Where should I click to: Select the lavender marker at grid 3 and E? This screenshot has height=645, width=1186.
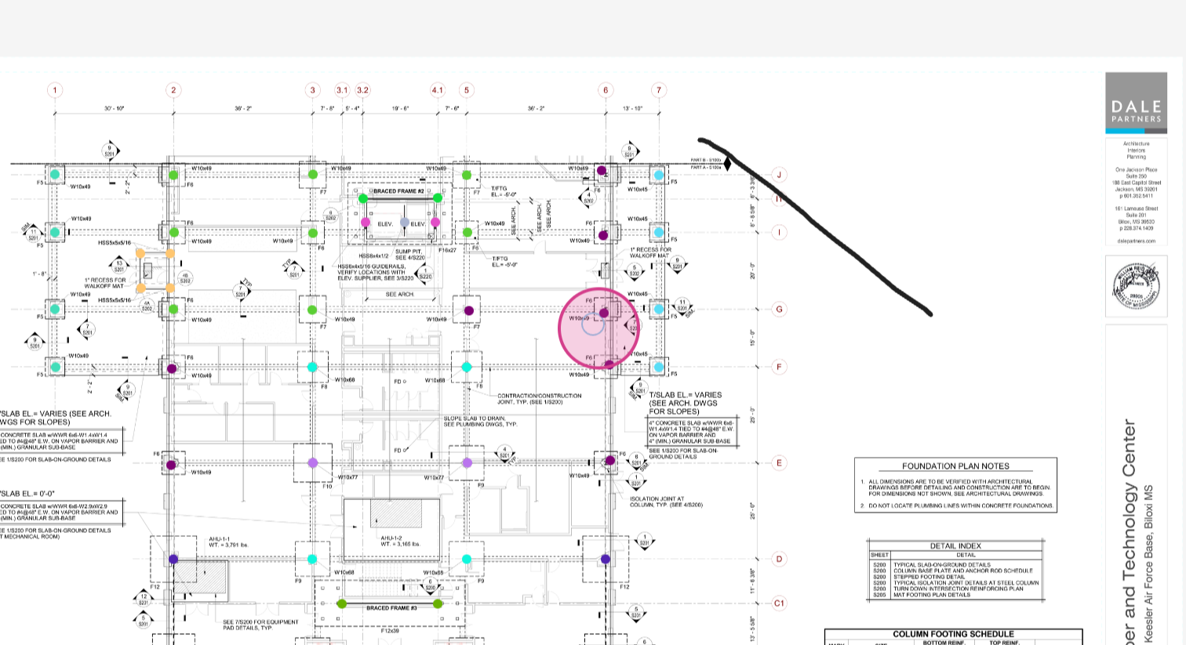313,463
